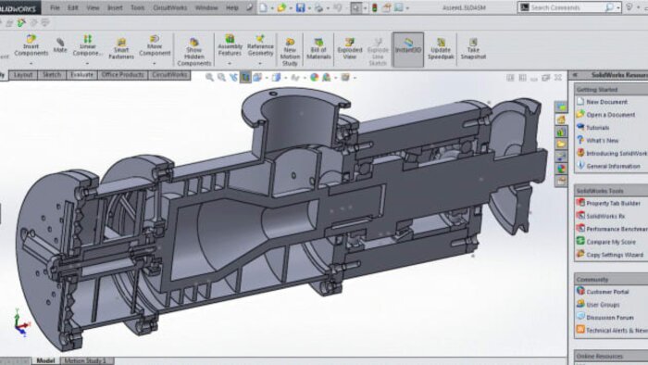Collapse the Getting Started section

coord(611,89)
